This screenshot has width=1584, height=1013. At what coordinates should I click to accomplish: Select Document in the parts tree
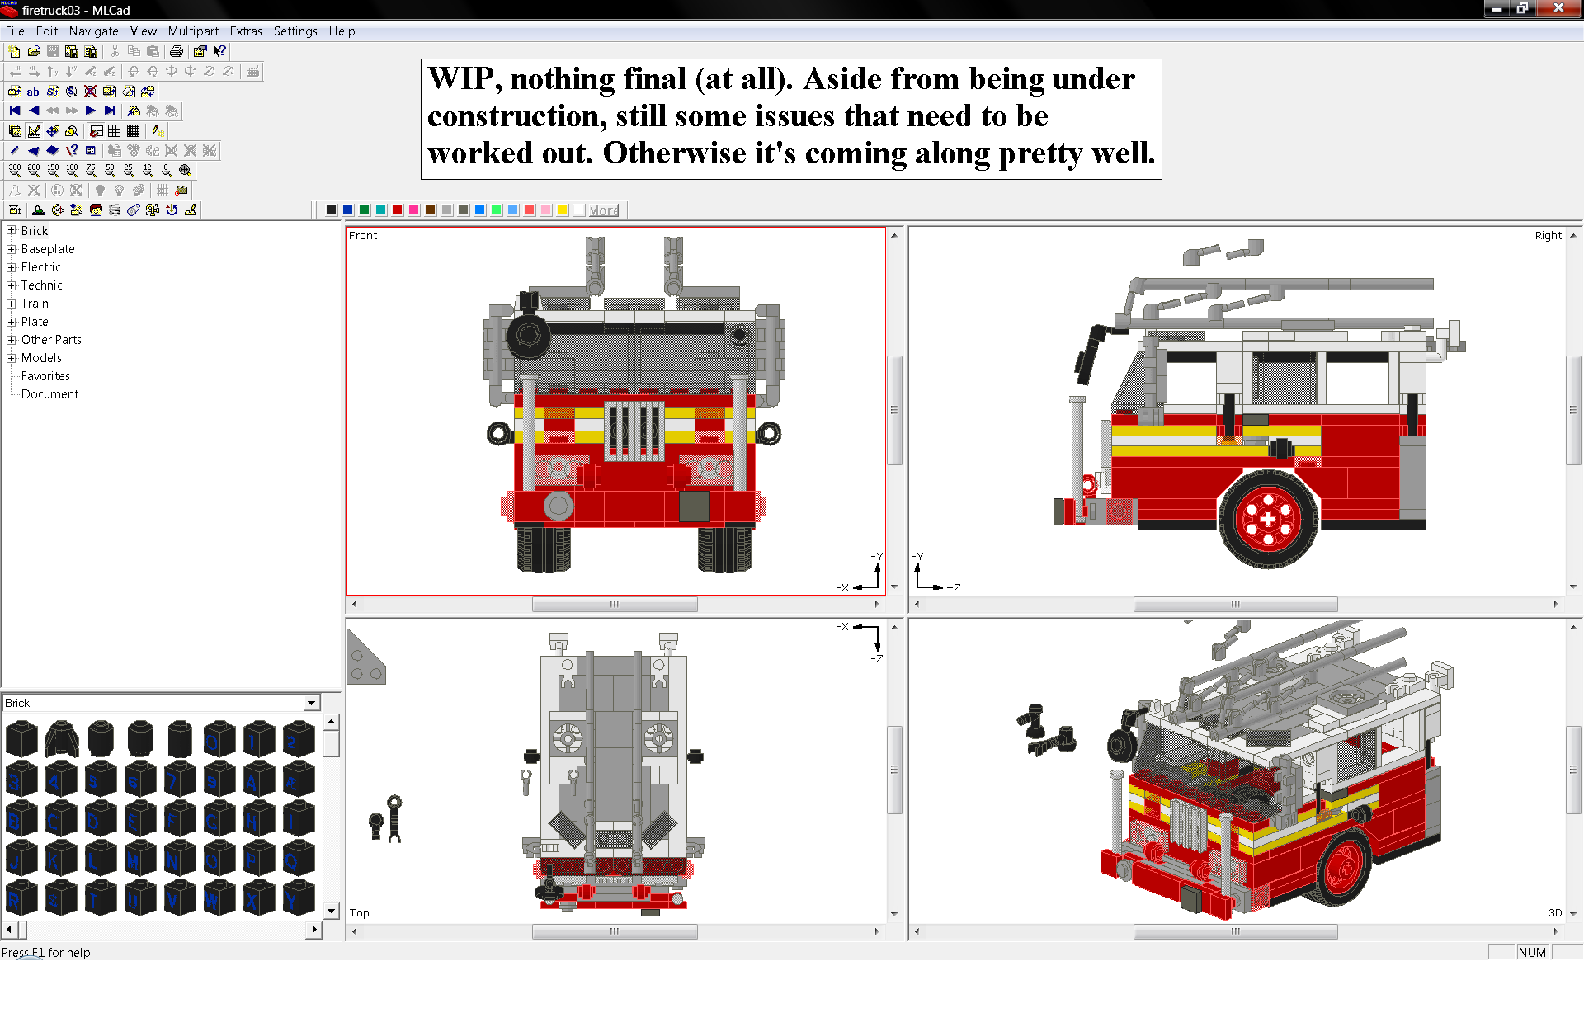(49, 393)
